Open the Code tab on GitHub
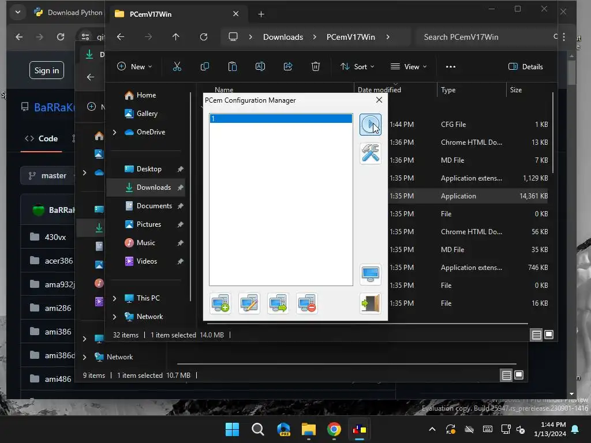This screenshot has height=443, width=591. (42, 138)
